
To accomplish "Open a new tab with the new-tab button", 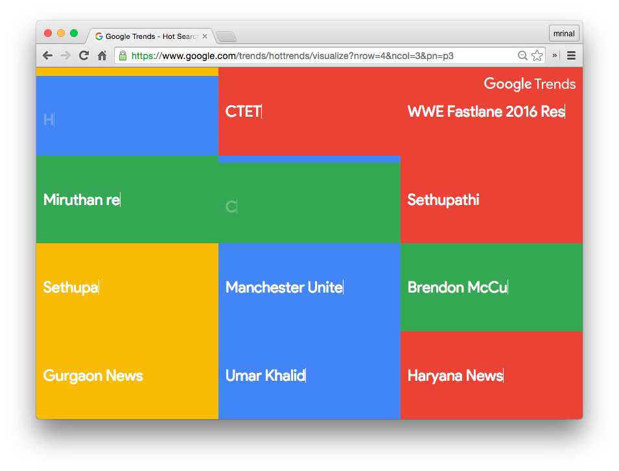I will click(226, 37).
